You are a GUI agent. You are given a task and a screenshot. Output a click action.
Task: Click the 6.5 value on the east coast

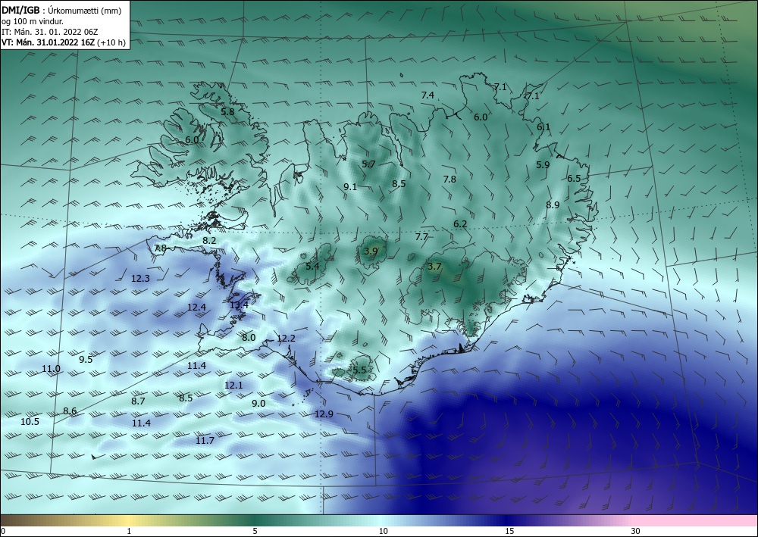(x=574, y=179)
